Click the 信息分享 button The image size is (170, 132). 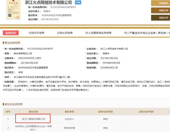tap(161, 10)
